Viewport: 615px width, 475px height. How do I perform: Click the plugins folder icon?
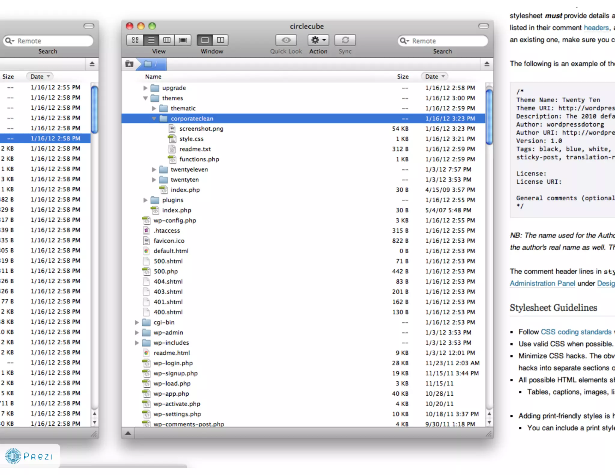click(155, 200)
